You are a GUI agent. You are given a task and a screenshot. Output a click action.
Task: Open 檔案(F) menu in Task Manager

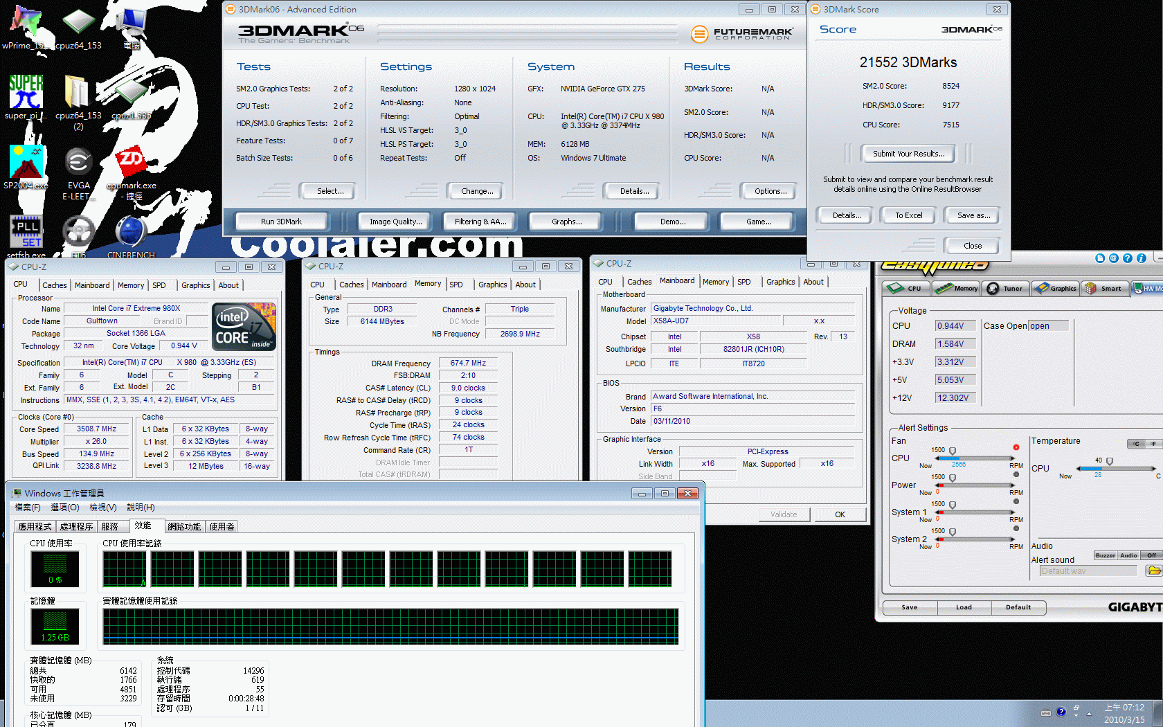(28, 508)
